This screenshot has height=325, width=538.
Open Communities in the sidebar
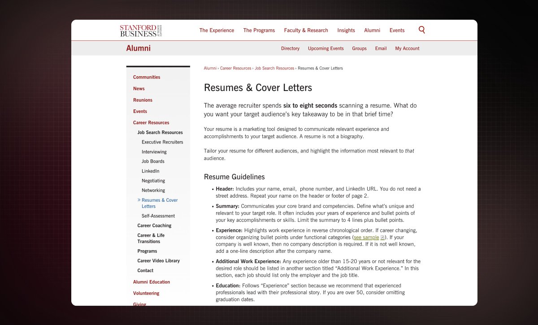[147, 77]
